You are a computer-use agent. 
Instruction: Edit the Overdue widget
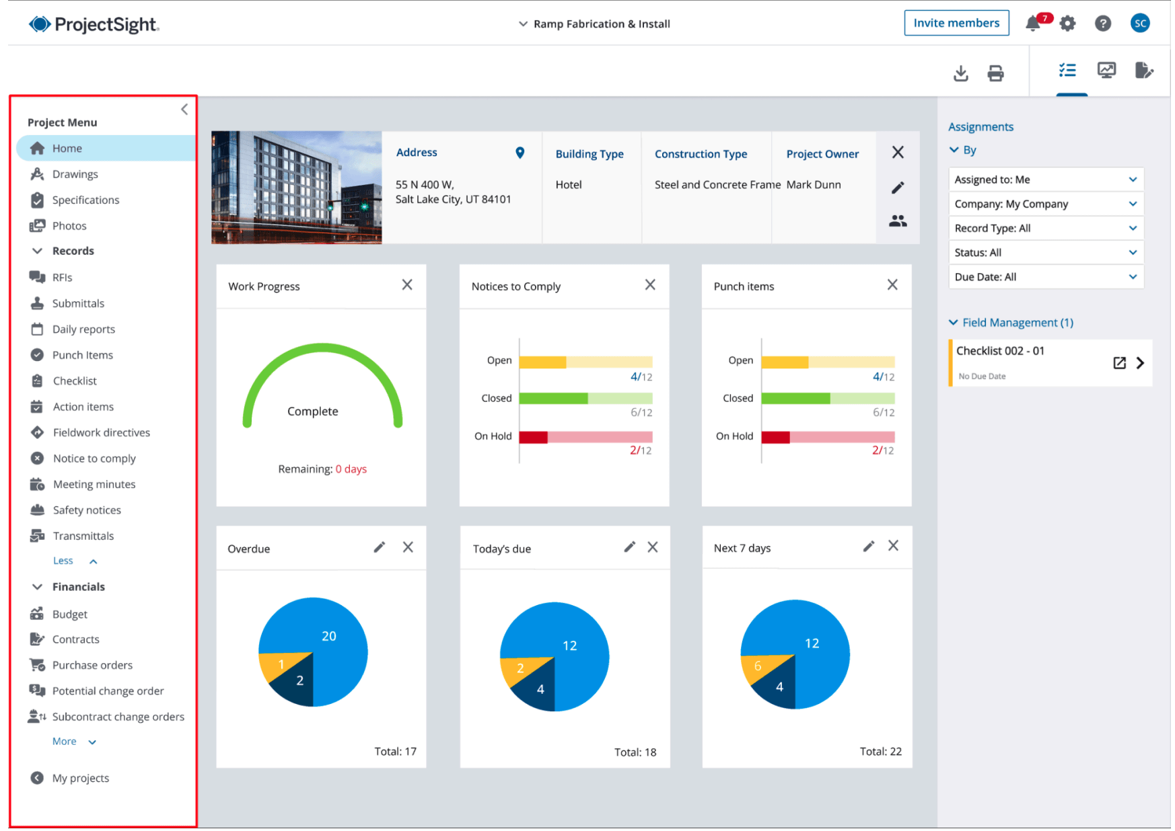pyautogui.click(x=380, y=547)
